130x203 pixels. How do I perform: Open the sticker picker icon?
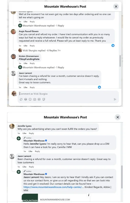coord(44,99)
